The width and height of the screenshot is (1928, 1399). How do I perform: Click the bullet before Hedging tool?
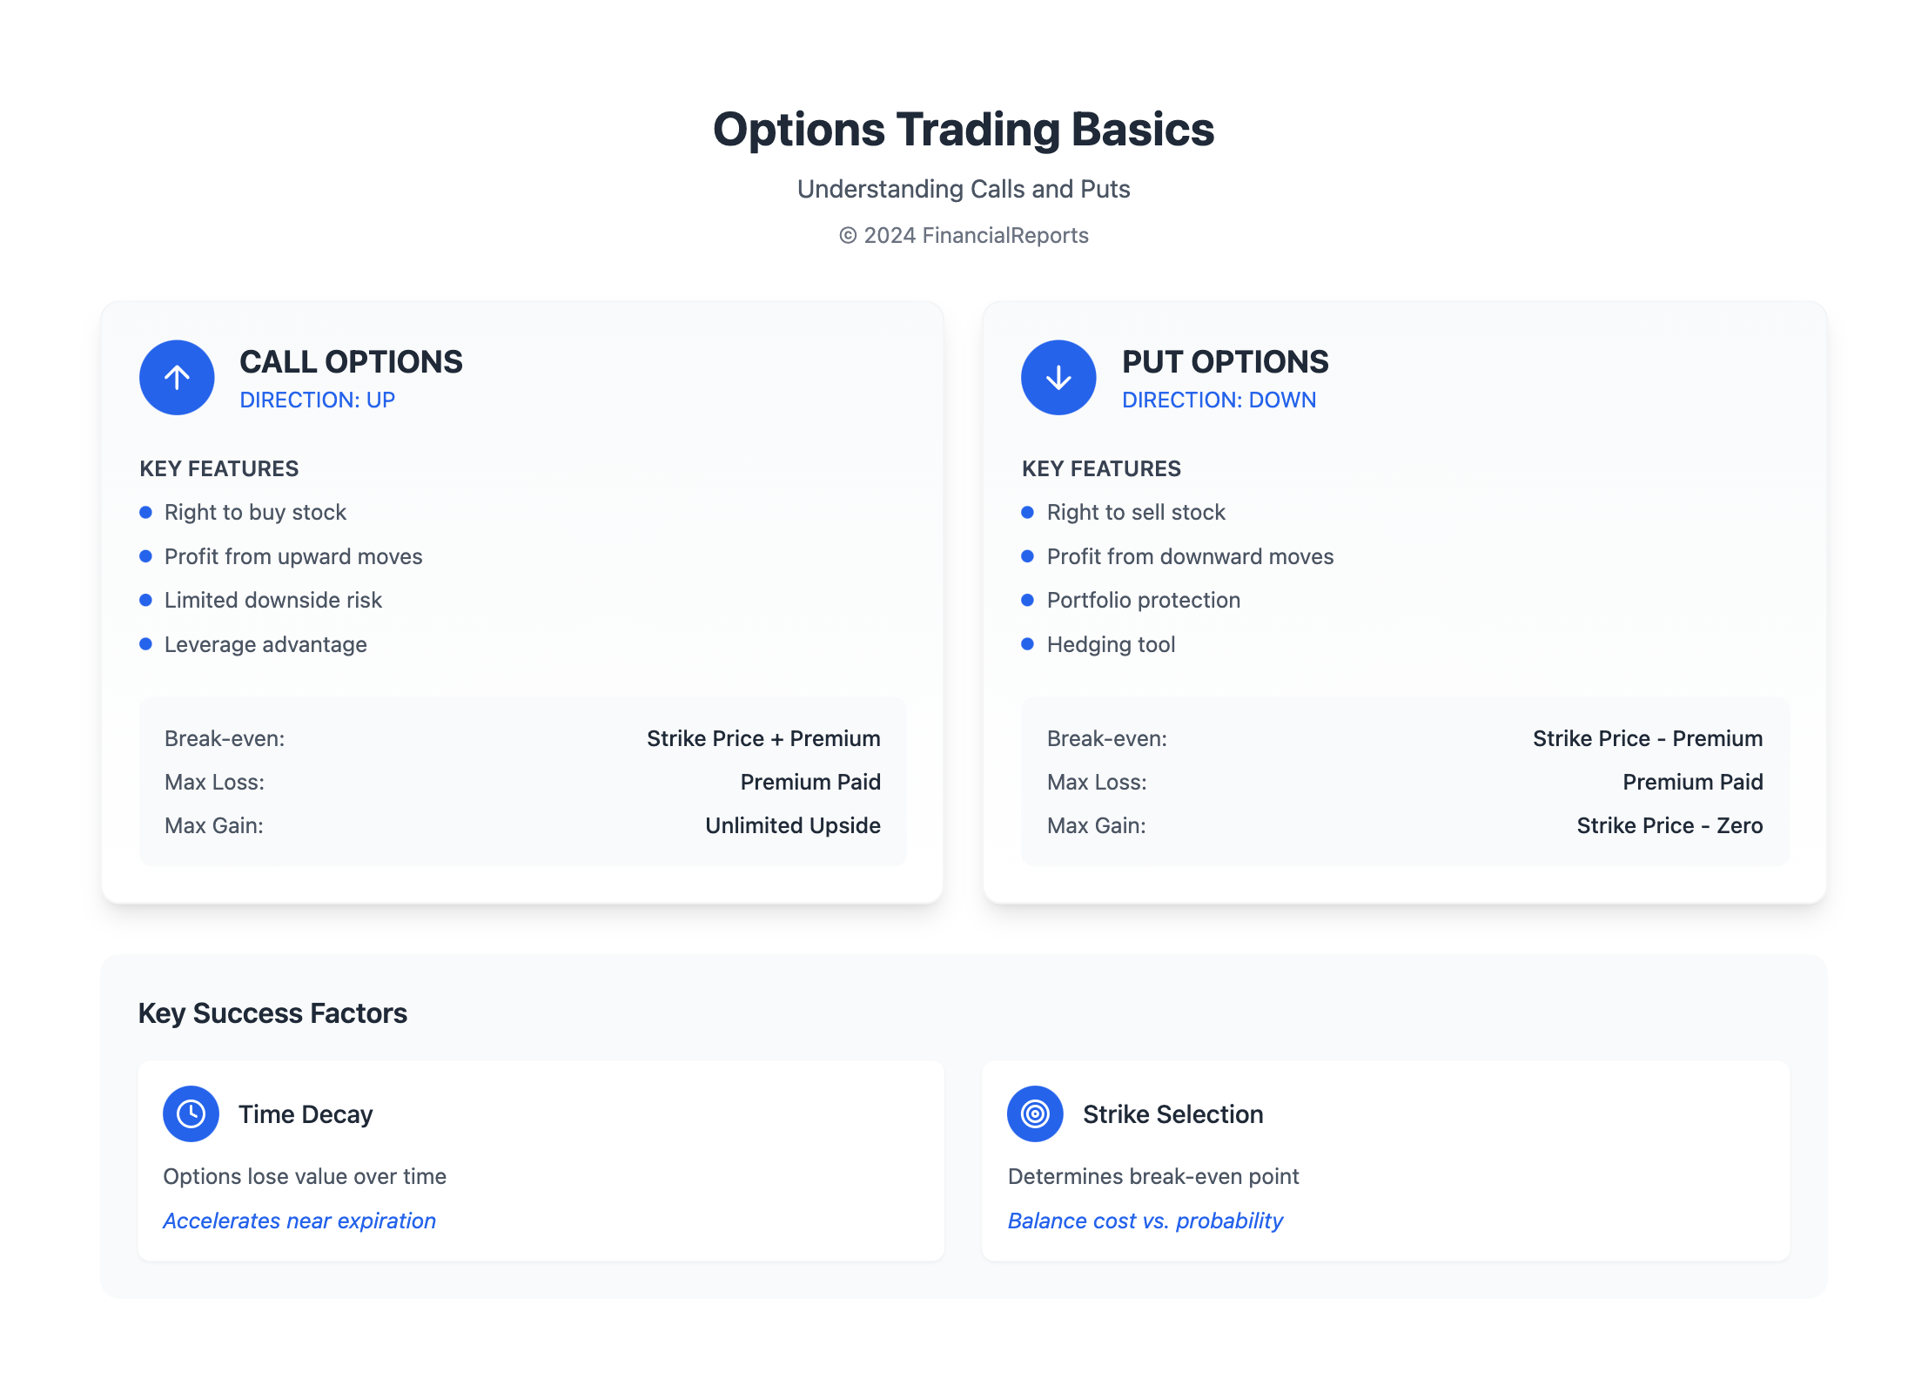click(1028, 644)
